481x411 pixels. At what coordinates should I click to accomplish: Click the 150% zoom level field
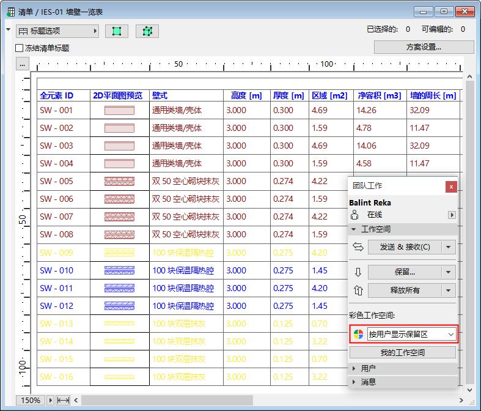[31, 401]
